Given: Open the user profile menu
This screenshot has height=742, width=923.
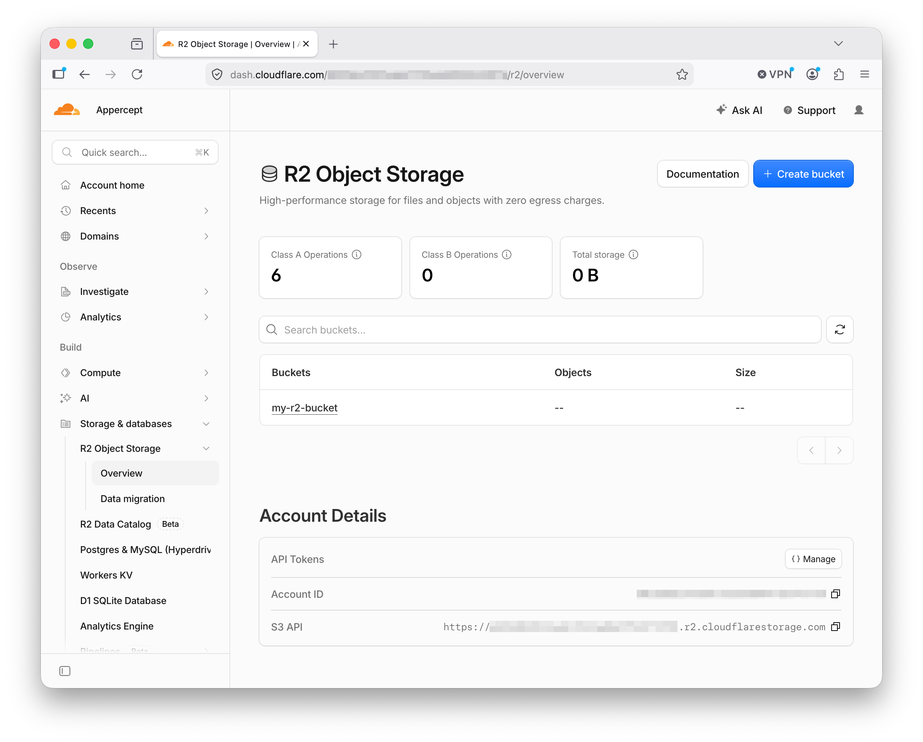Looking at the screenshot, I should pyautogui.click(x=859, y=110).
